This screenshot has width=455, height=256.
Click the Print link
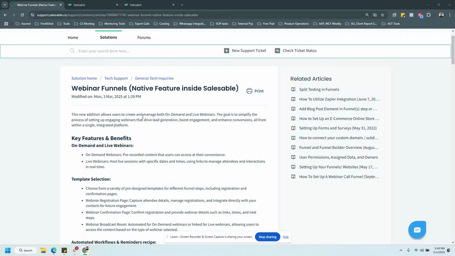[259, 91]
